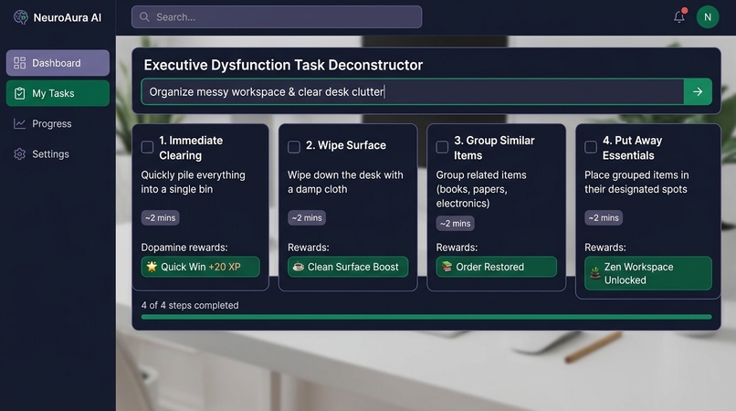Click the Dashboard grid icon
The height and width of the screenshot is (411, 736).
click(x=20, y=63)
